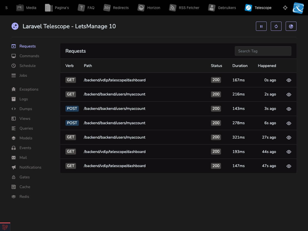The width and height of the screenshot is (308, 231).
Task: Pause Telescope recording with the pause button
Action: pos(261,26)
